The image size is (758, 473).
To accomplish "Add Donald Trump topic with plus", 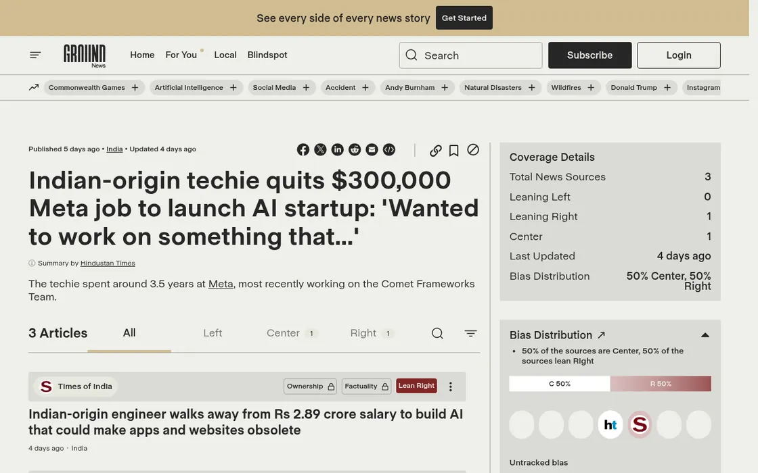I will click(x=667, y=87).
